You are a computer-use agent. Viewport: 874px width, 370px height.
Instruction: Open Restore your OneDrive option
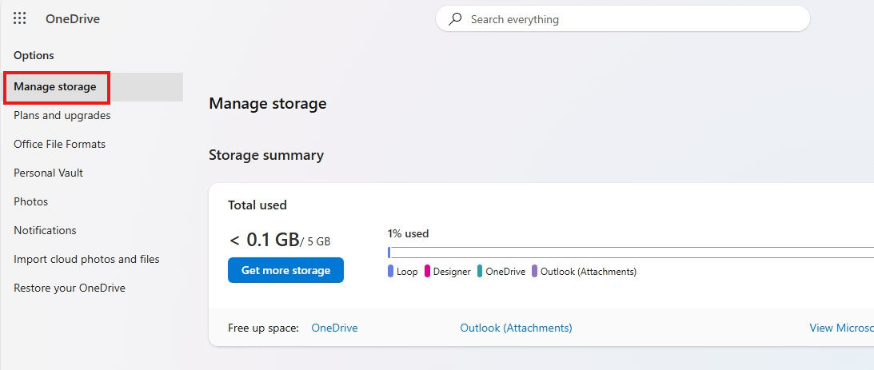[x=70, y=288]
